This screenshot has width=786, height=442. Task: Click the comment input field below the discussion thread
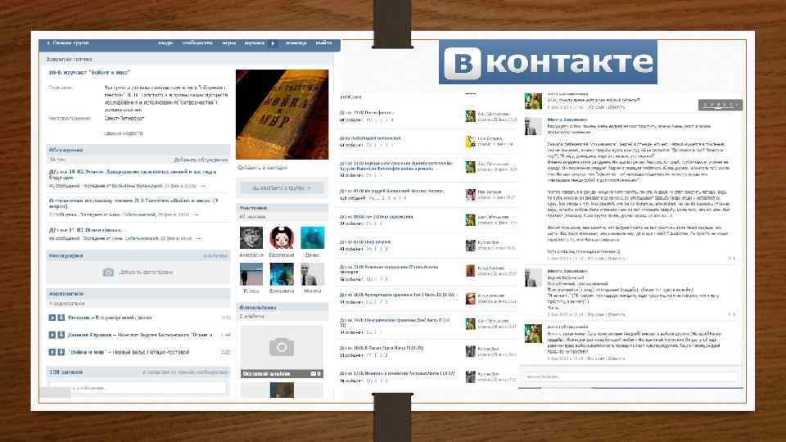630,377
